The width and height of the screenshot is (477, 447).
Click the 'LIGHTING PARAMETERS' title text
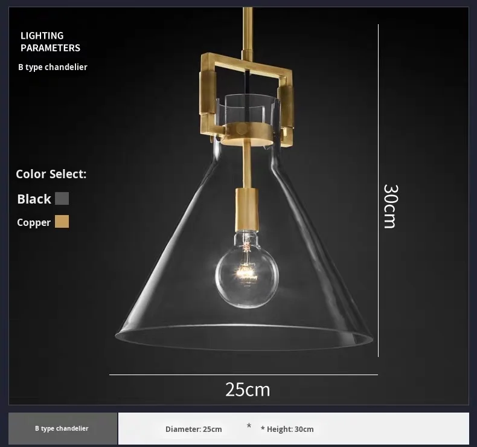[x=50, y=42]
